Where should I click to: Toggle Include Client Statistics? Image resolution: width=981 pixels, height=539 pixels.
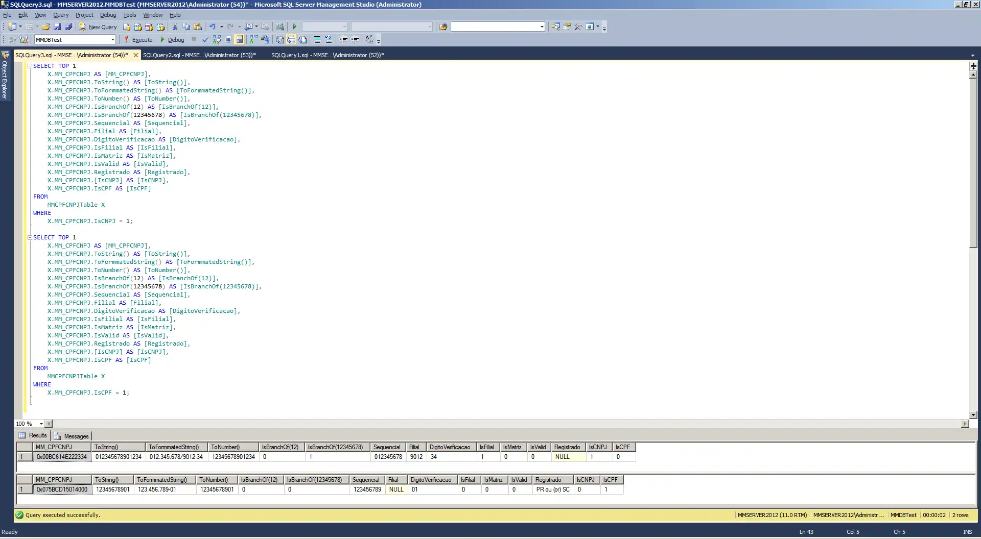click(x=265, y=40)
